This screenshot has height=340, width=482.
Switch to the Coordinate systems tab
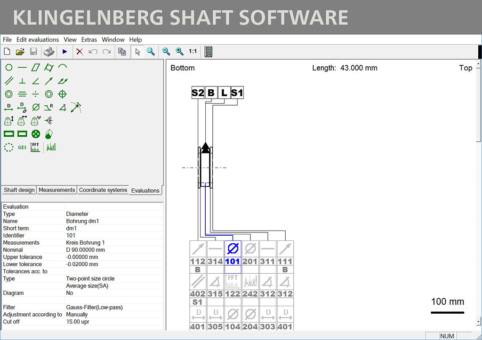[x=103, y=190]
